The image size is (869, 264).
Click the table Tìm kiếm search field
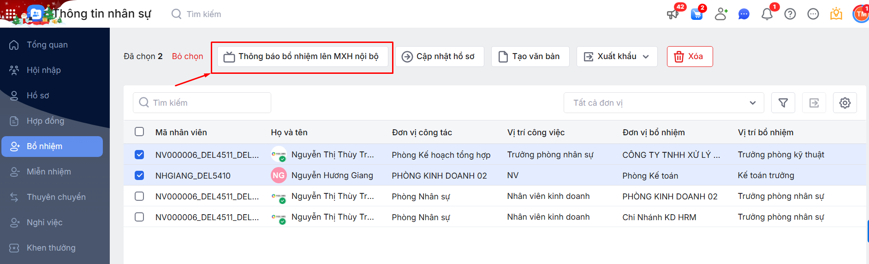point(202,103)
